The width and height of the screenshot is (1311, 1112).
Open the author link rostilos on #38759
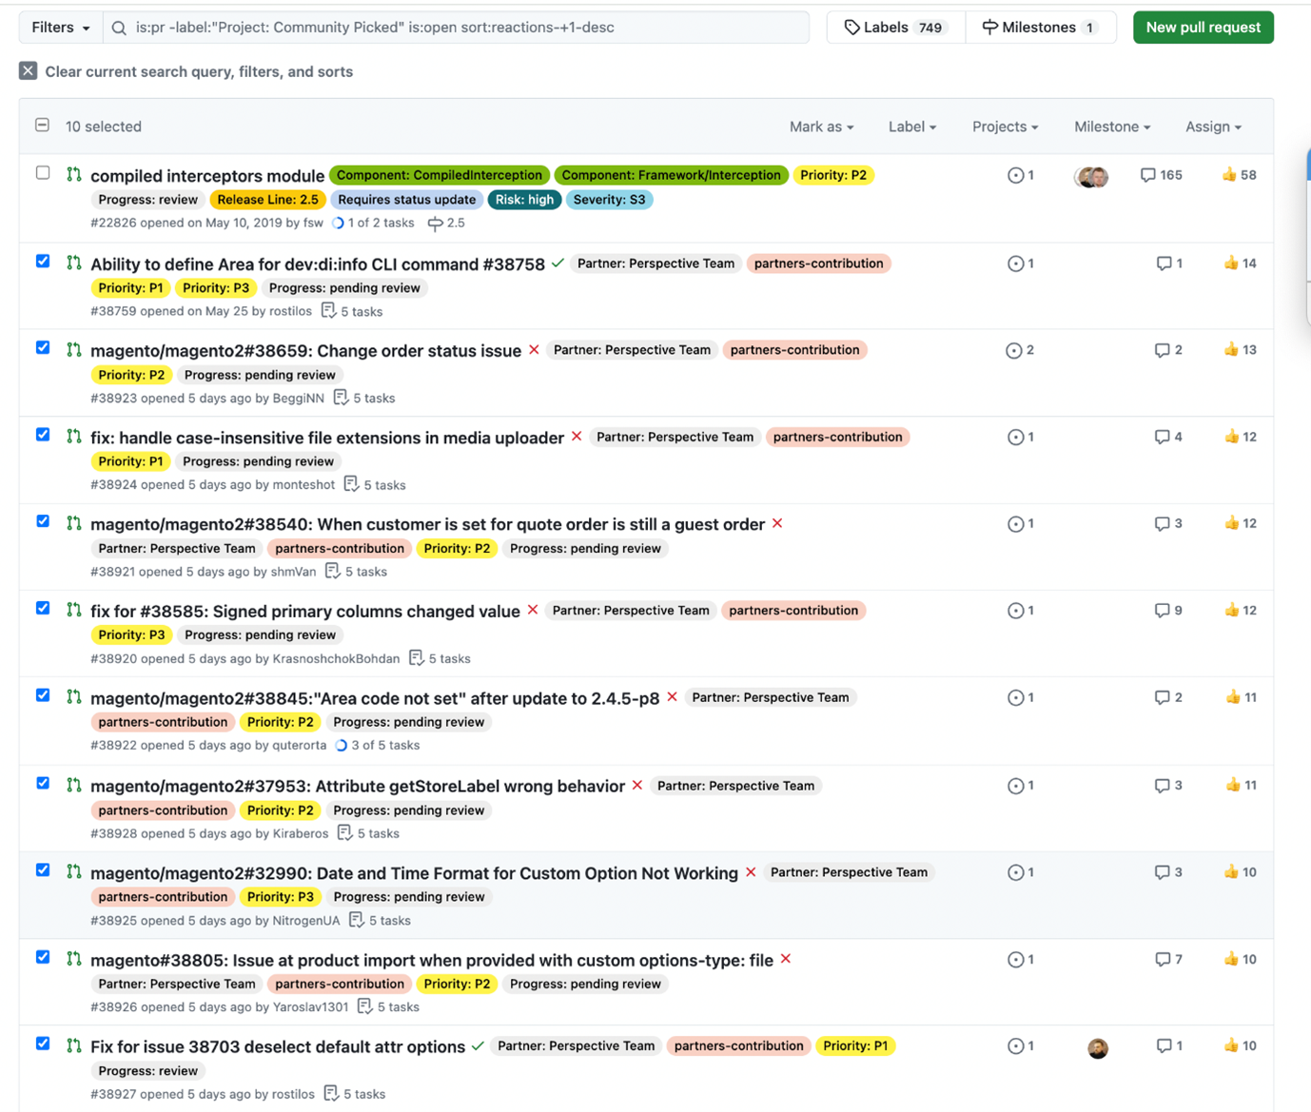pyautogui.click(x=290, y=311)
